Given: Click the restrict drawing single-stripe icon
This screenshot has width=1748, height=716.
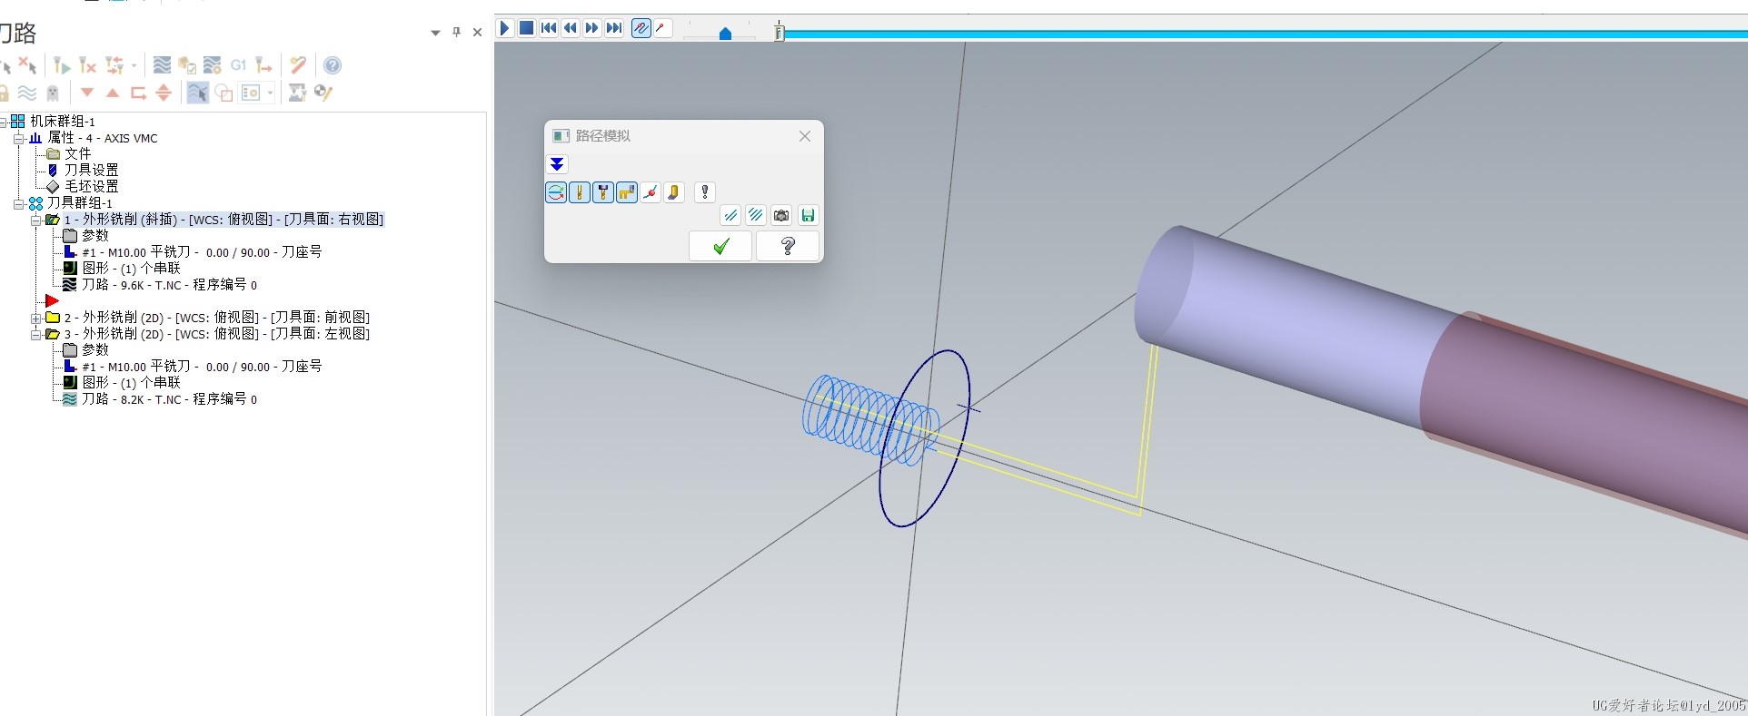Looking at the screenshot, I should pos(730,216).
